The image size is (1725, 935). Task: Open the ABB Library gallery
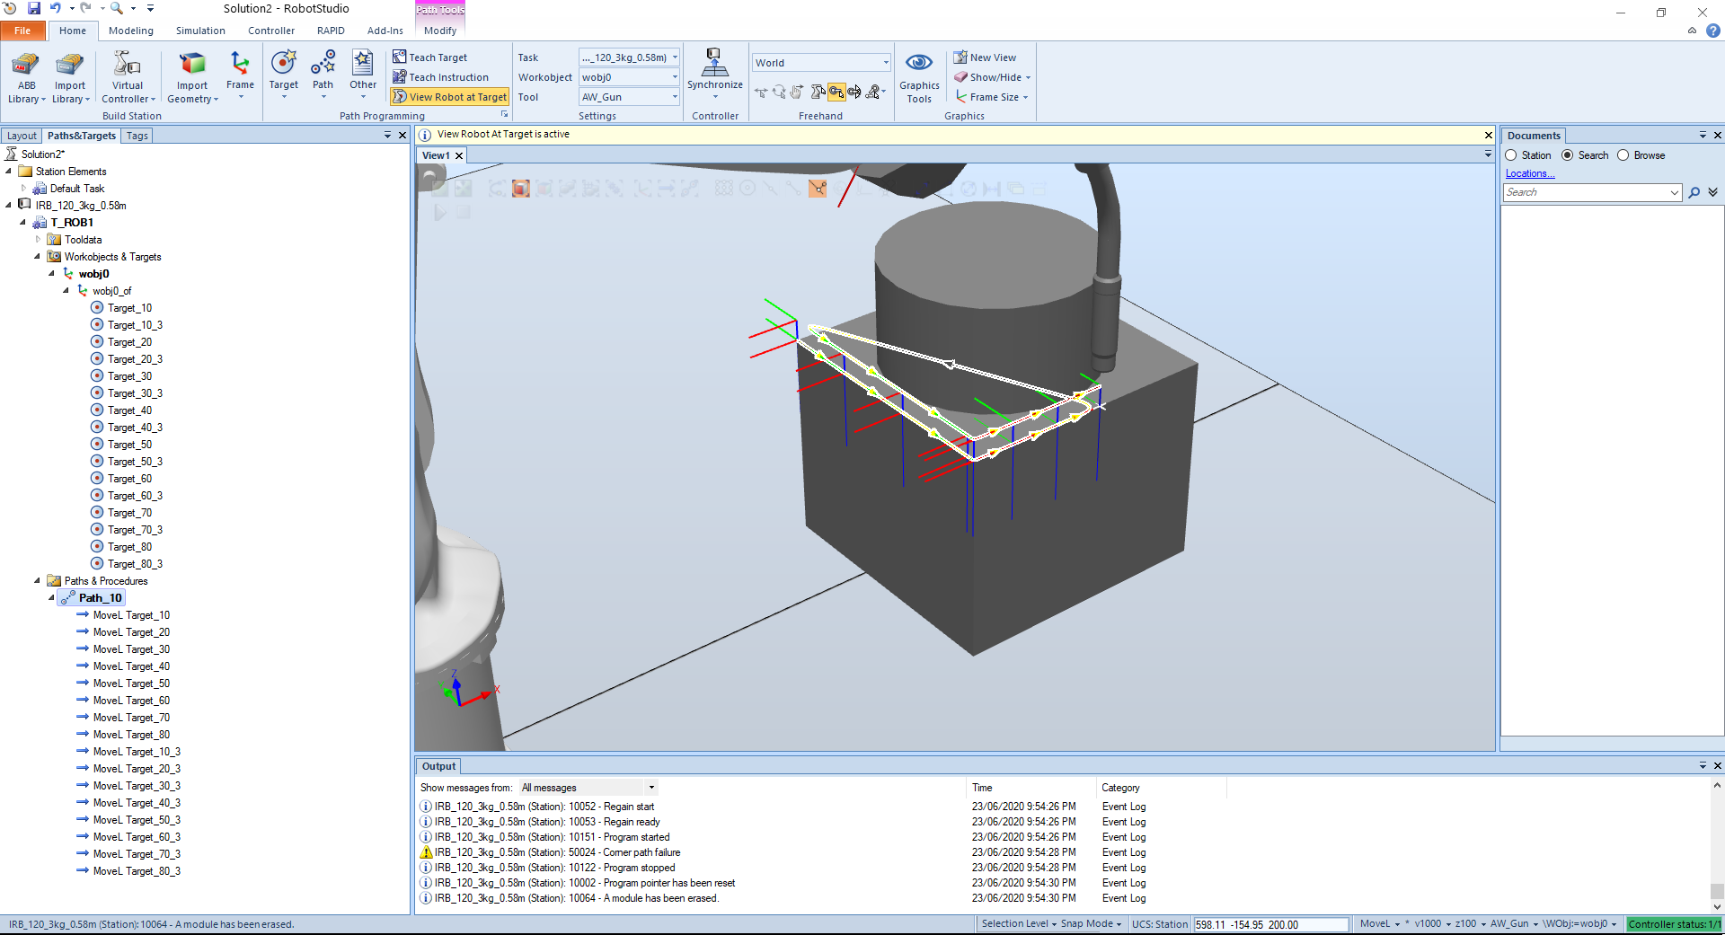click(x=26, y=77)
